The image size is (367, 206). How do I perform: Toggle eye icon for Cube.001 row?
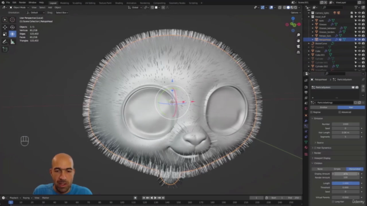(x=360, y=55)
